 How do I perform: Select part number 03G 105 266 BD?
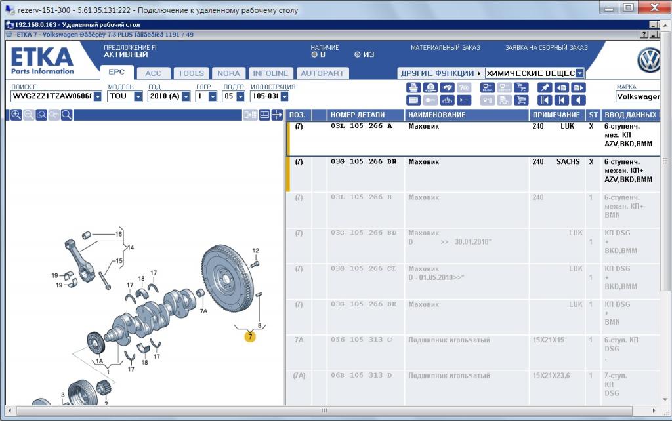pyautogui.click(x=364, y=233)
